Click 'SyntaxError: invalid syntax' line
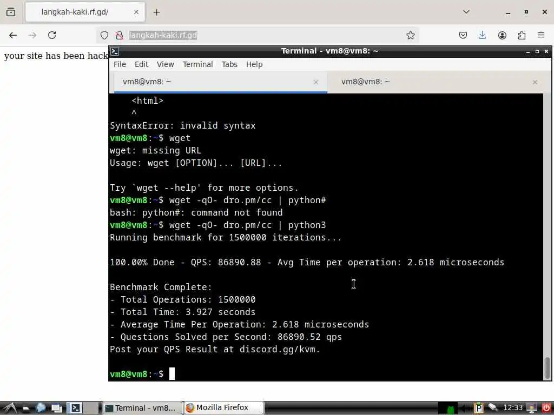 [x=183, y=125]
